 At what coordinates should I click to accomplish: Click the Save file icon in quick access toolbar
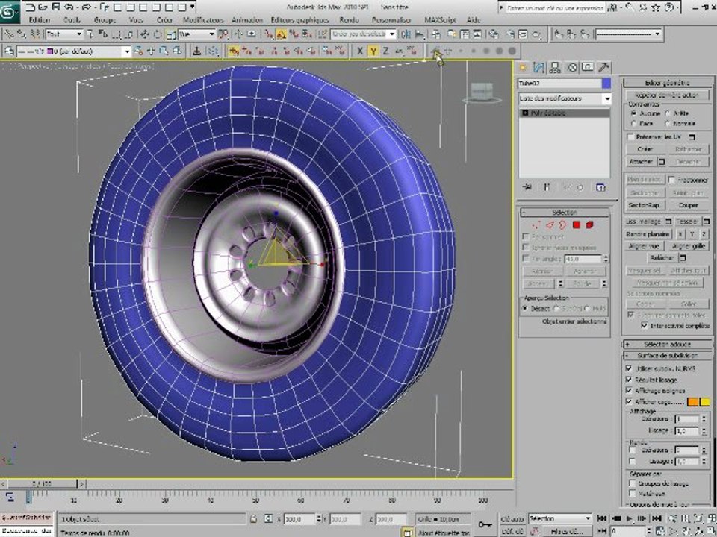click(56, 7)
